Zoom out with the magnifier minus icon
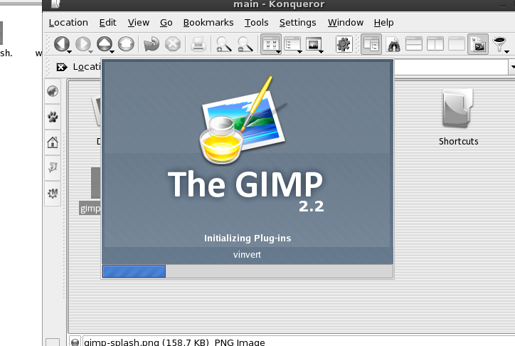This screenshot has width=515, height=346. pos(245,44)
